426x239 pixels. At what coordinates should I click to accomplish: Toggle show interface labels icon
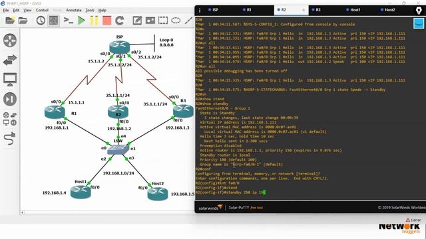53,21
